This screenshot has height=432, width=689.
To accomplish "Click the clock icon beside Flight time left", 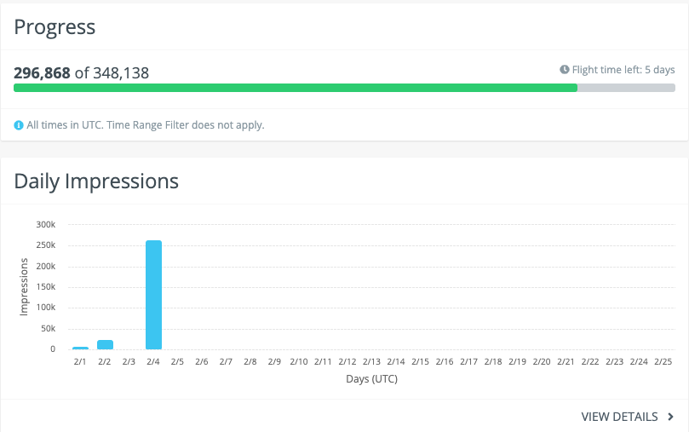I will [x=565, y=69].
